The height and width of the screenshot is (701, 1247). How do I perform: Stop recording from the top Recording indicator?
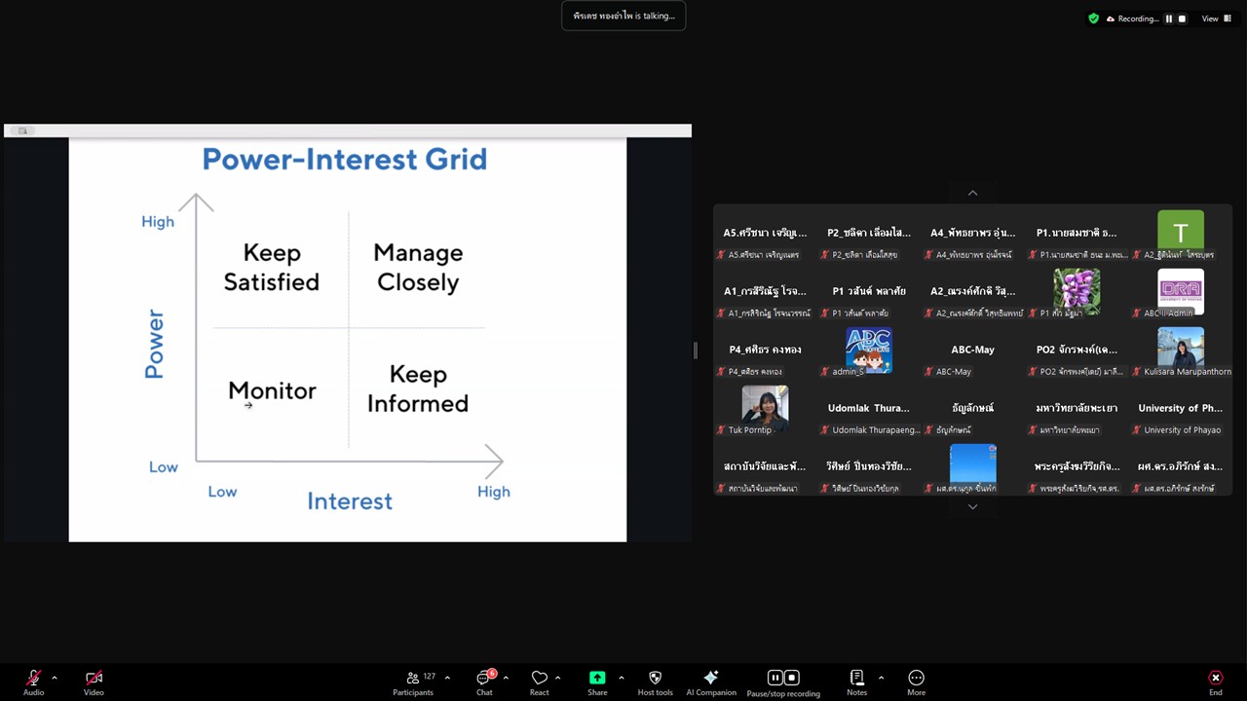tap(1183, 18)
